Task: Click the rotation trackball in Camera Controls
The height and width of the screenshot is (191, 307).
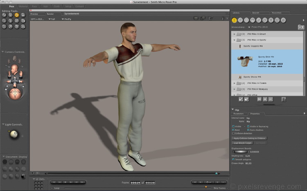Action: tap(15, 94)
